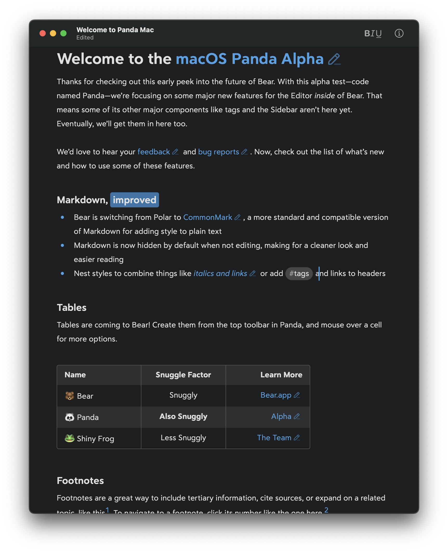Click the #tags tag pill

[299, 274]
